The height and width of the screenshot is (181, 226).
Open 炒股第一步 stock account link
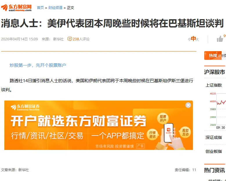pos(38,65)
